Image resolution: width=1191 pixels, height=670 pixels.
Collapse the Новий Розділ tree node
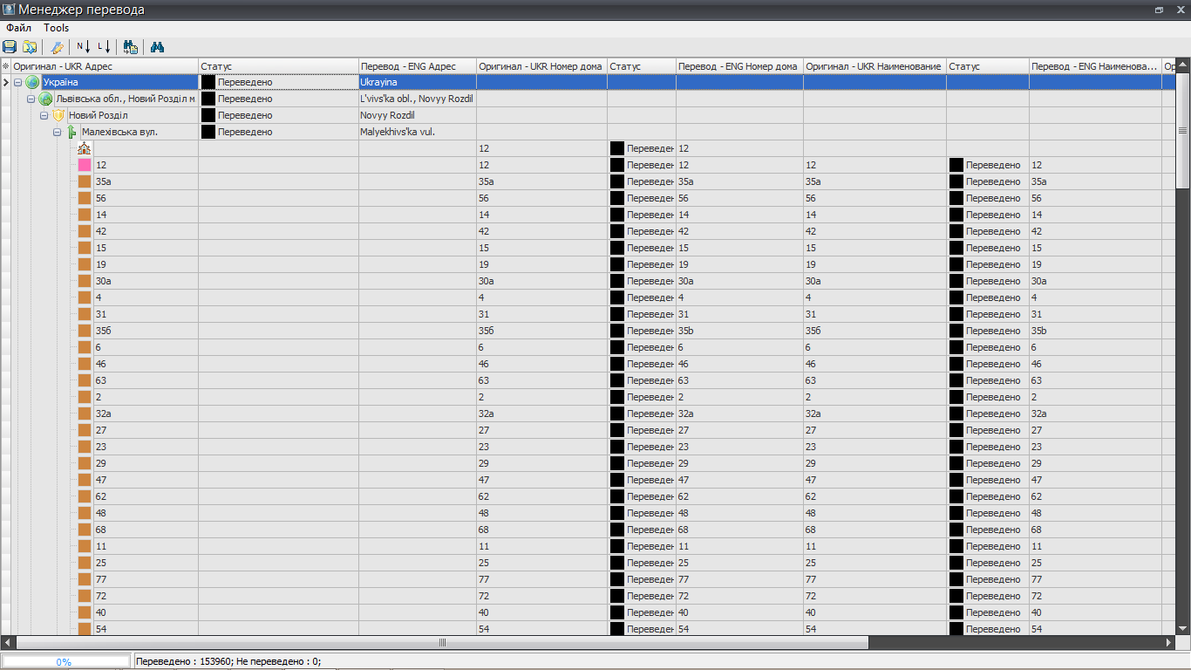pyautogui.click(x=44, y=116)
